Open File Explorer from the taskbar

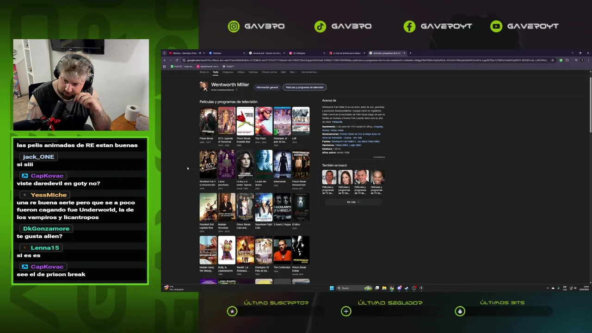[x=384, y=288]
